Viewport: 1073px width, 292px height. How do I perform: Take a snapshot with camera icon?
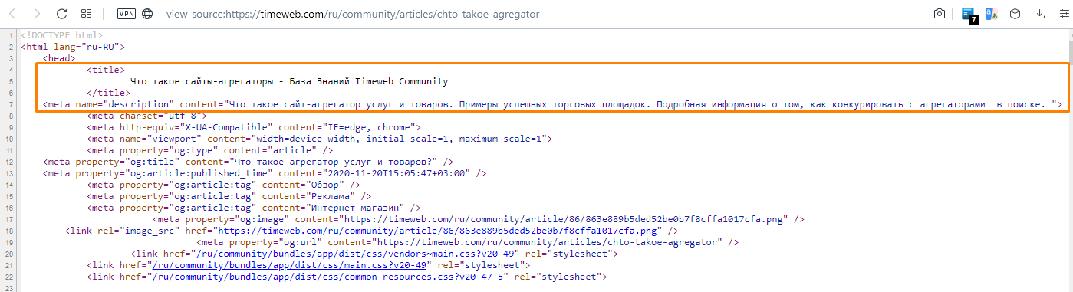[x=940, y=14]
